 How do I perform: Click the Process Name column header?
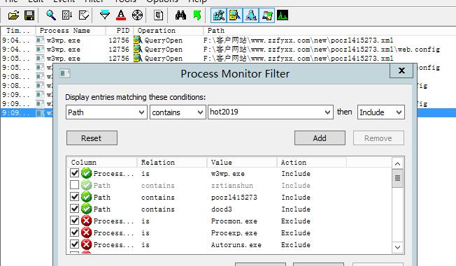point(71,31)
